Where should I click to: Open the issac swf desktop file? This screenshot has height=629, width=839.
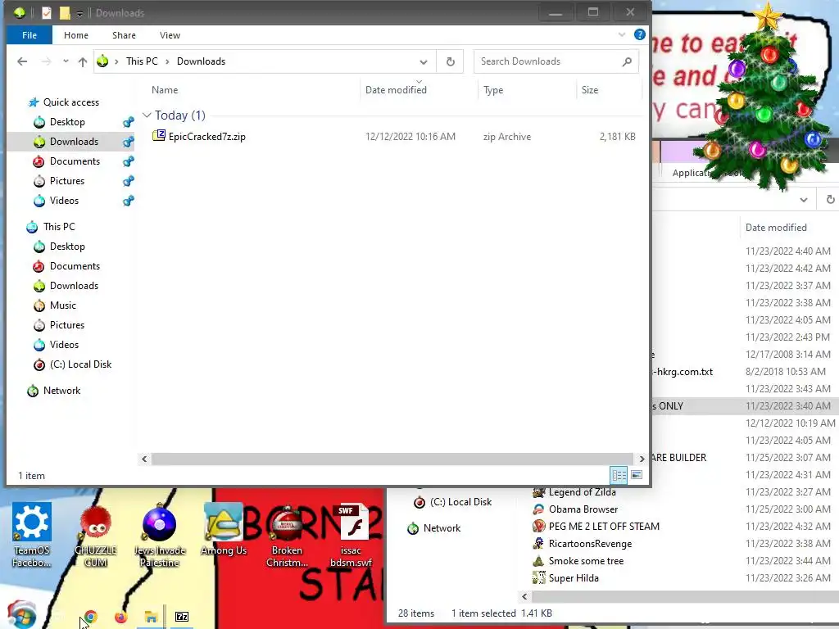point(351,535)
